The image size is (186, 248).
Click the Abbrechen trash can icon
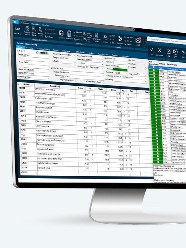[69, 34]
